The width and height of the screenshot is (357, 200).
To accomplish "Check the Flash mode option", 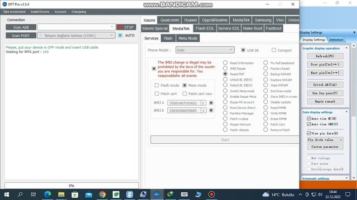I will click(x=157, y=85).
